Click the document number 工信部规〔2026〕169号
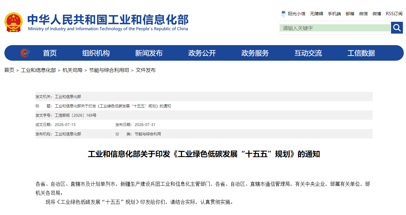This screenshot has height=215, width=406. point(76,115)
